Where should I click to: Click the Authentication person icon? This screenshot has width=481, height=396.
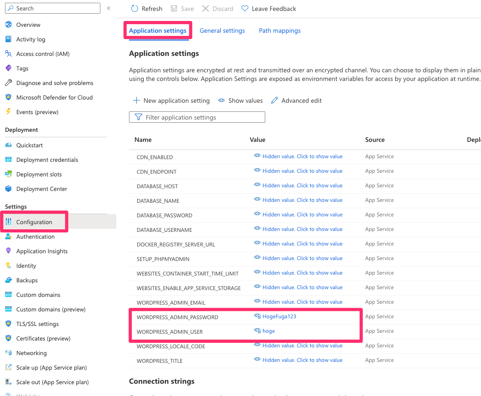point(8,236)
